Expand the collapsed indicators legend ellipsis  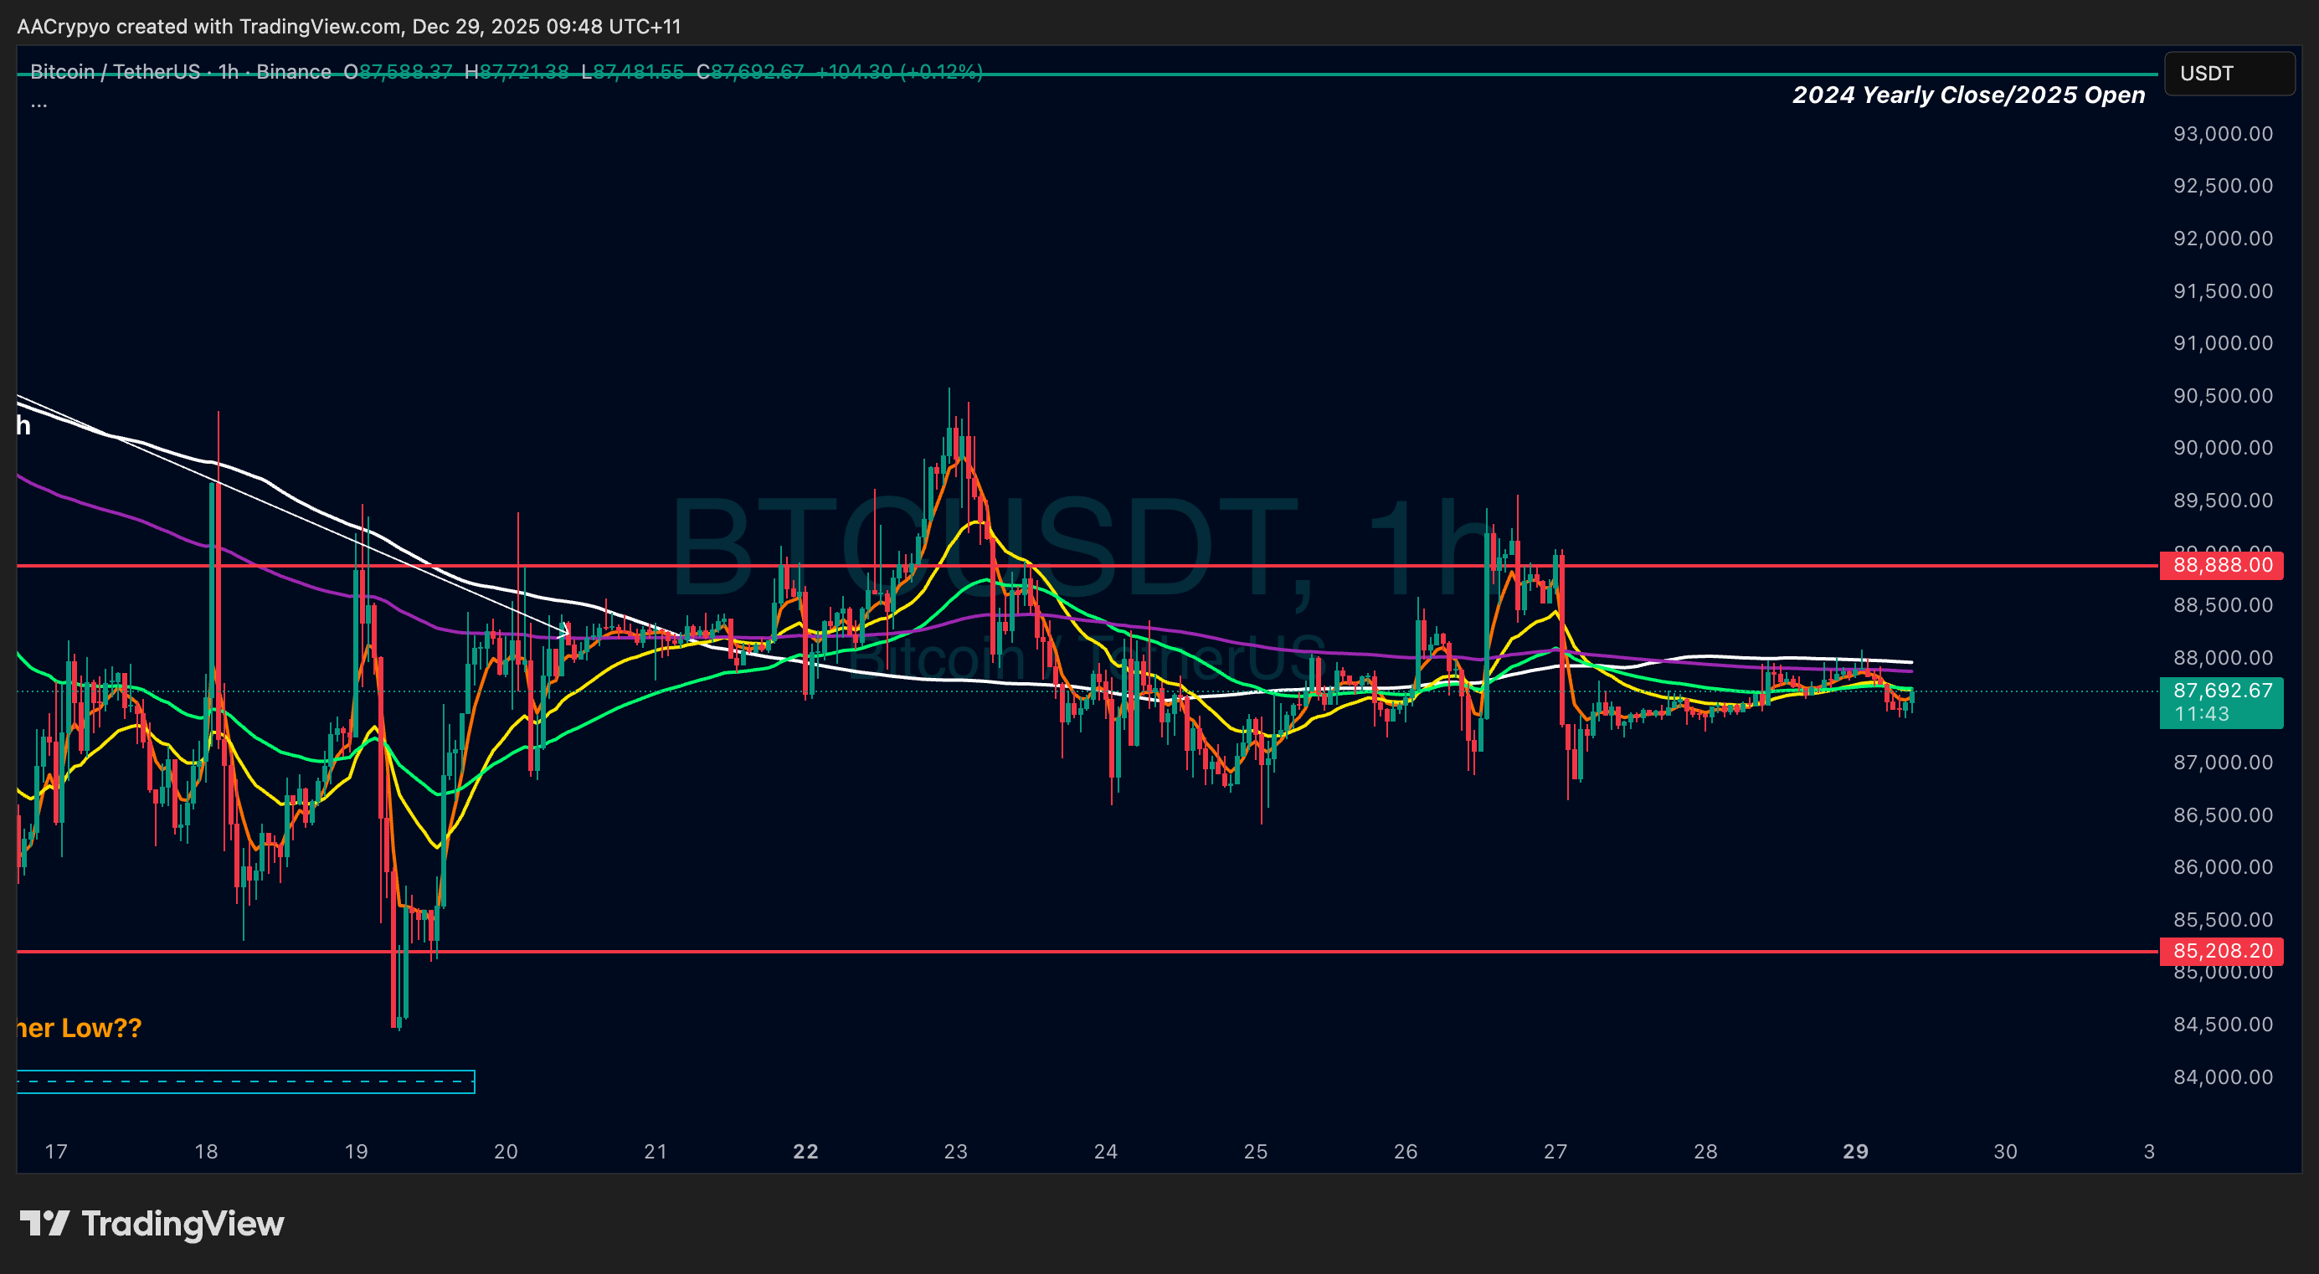point(39,105)
